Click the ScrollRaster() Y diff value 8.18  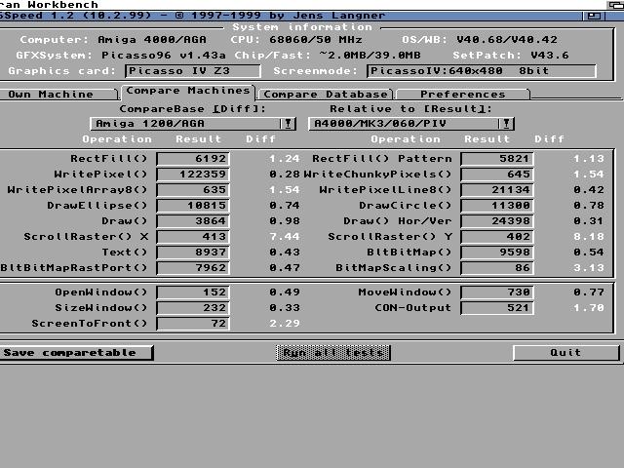pyautogui.click(x=589, y=237)
